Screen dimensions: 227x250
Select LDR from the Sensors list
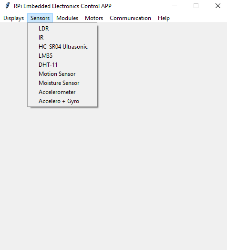[62, 29]
